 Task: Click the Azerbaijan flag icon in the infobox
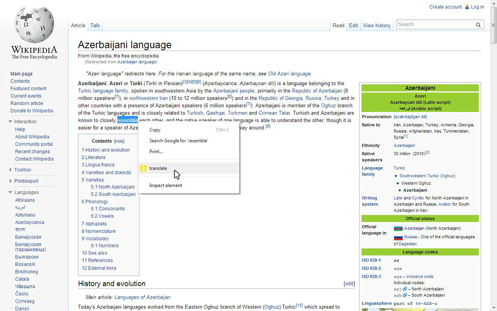398,228
